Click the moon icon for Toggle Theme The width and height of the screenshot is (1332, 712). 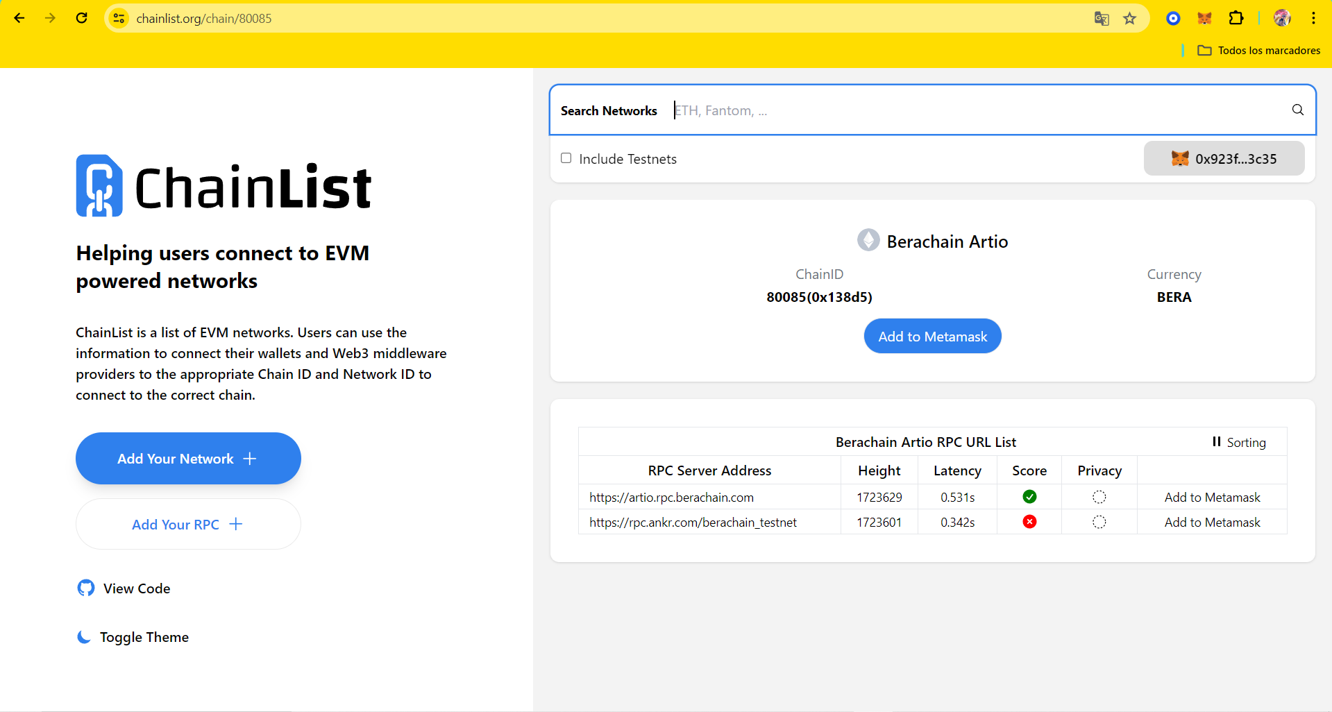click(84, 637)
